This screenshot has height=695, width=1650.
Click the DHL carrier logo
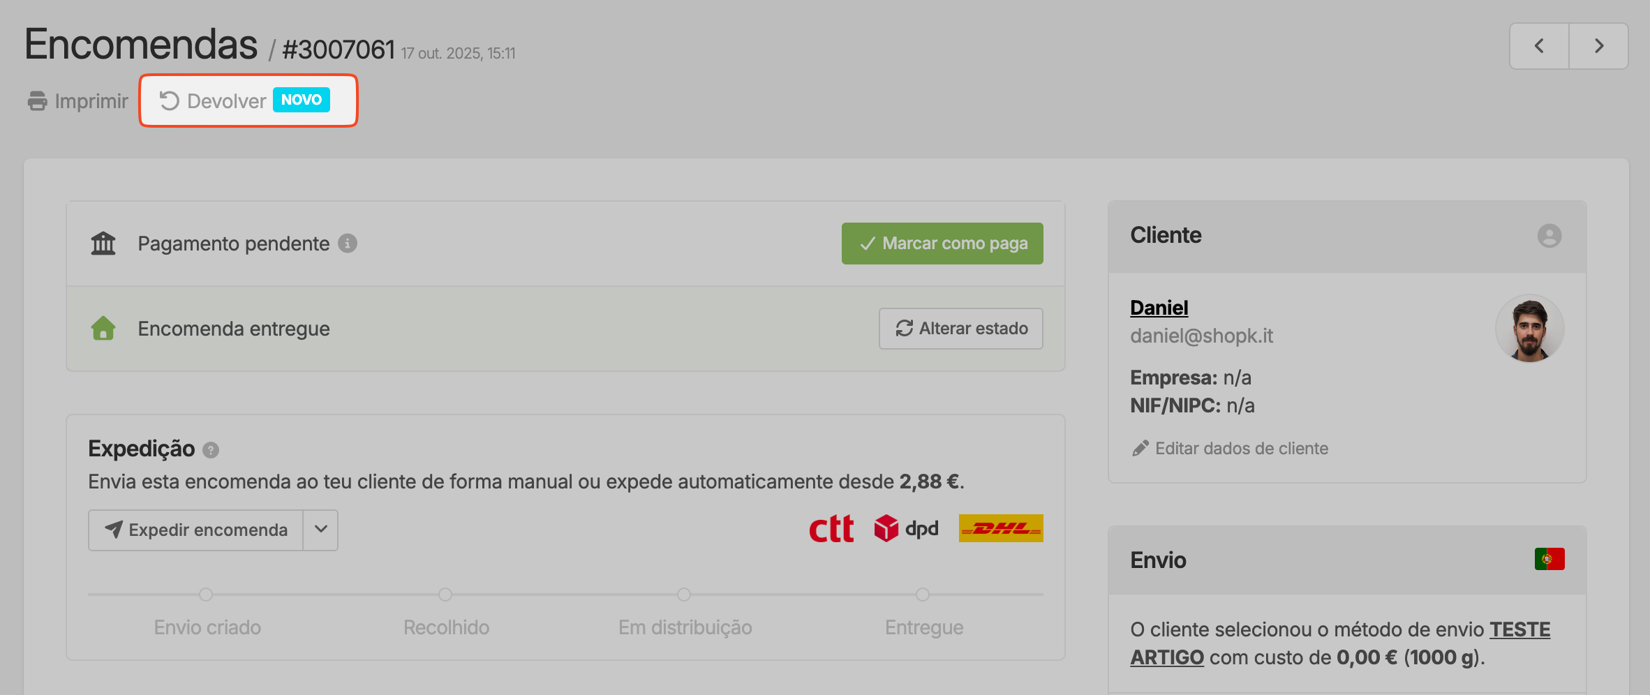click(x=1000, y=529)
